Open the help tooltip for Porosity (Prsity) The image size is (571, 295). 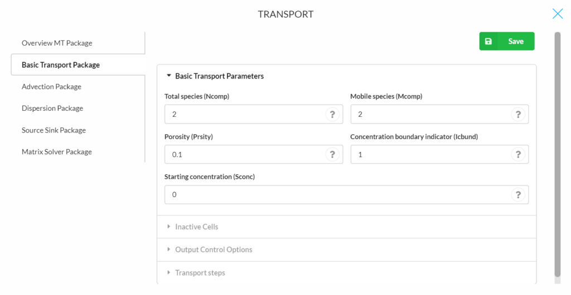point(332,154)
